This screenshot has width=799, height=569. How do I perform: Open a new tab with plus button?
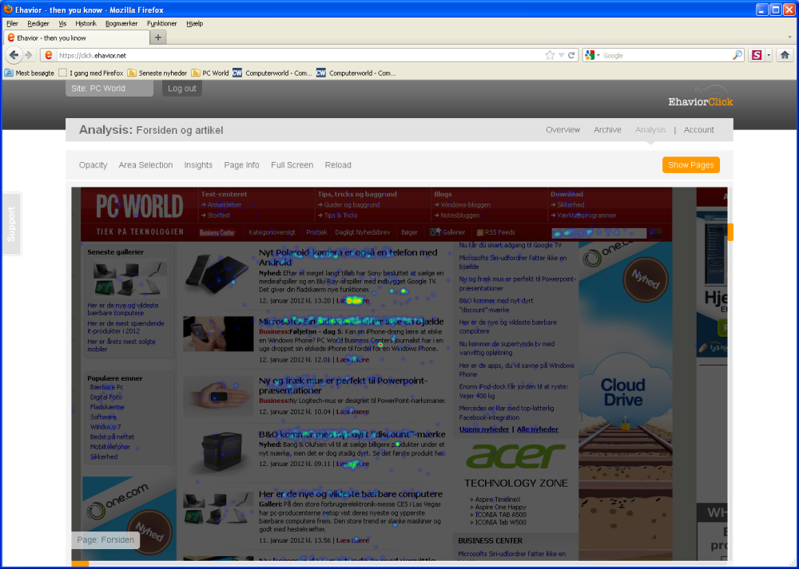[158, 38]
